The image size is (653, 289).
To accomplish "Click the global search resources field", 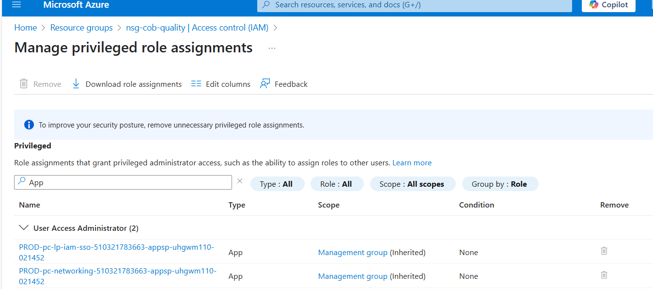I will [414, 5].
